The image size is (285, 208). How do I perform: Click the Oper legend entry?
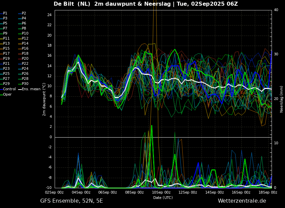7,95
